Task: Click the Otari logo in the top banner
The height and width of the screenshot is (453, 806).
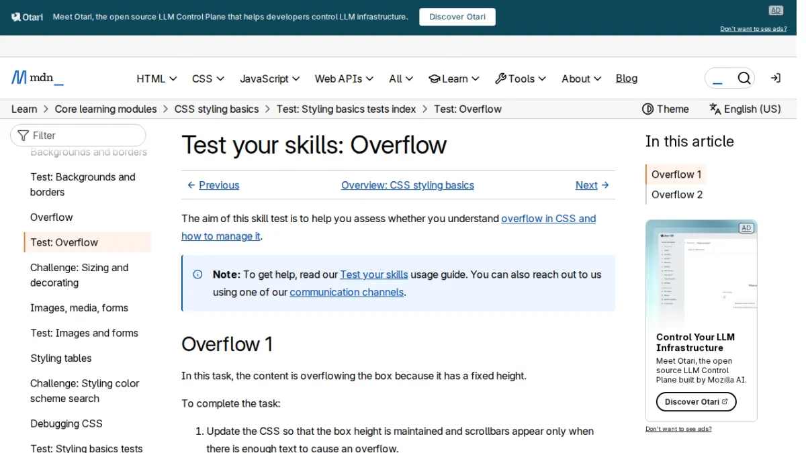Action: pyautogui.click(x=28, y=17)
